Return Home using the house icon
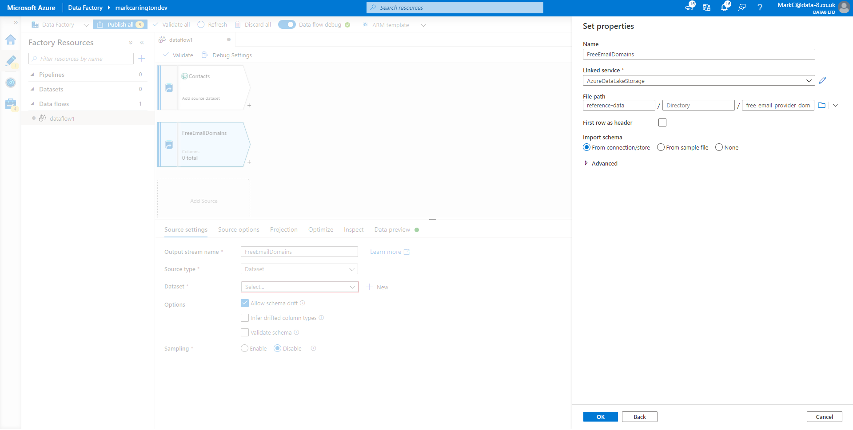 [x=11, y=40]
